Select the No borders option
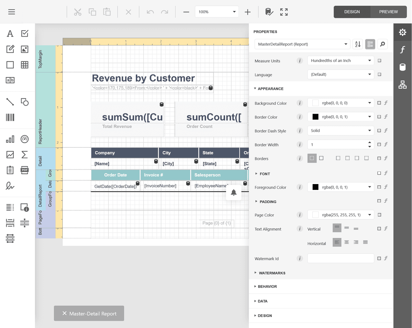The height and width of the screenshot is (328, 412). click(x=312, y=158)
